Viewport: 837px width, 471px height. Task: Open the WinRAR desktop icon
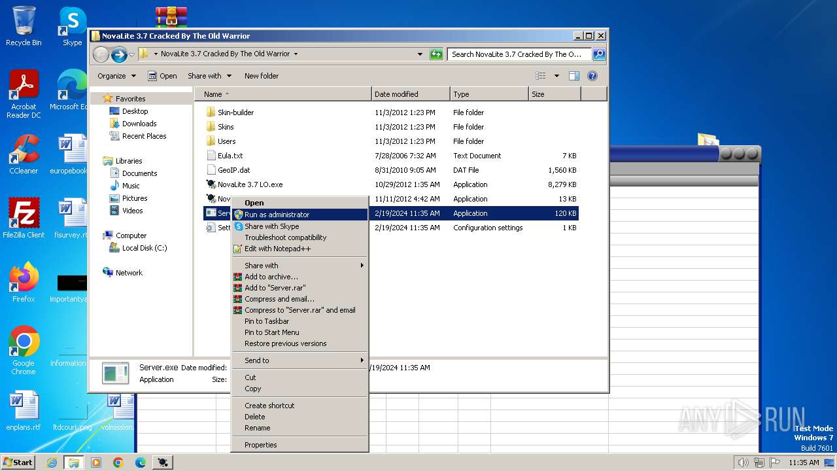pyautogui.click(x=171, y=17)
